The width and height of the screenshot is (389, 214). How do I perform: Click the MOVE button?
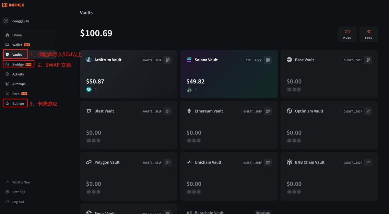tap(347, 34)
